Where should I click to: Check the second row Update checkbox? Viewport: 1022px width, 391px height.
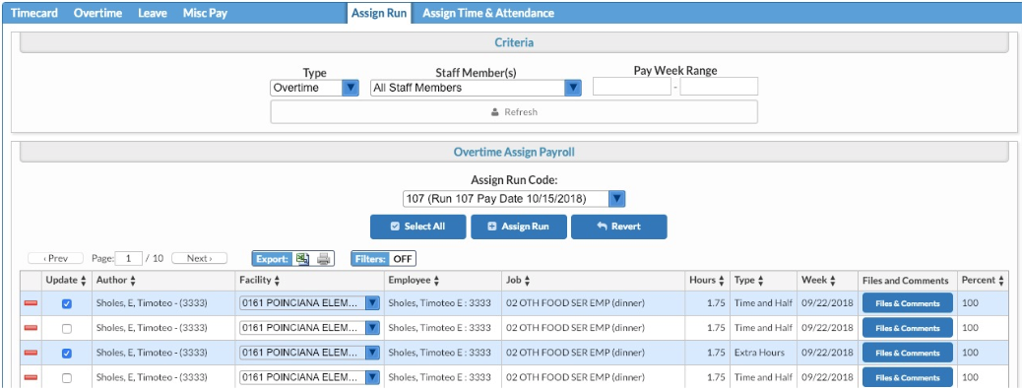[67, 328]
